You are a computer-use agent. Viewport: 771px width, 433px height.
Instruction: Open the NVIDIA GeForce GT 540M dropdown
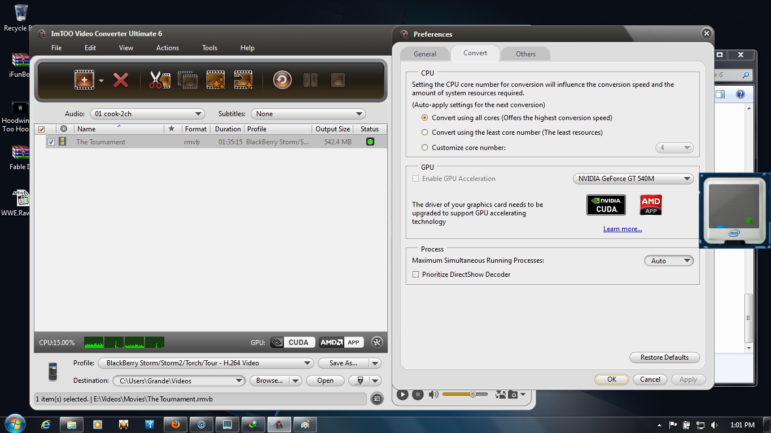coord(687,179)
